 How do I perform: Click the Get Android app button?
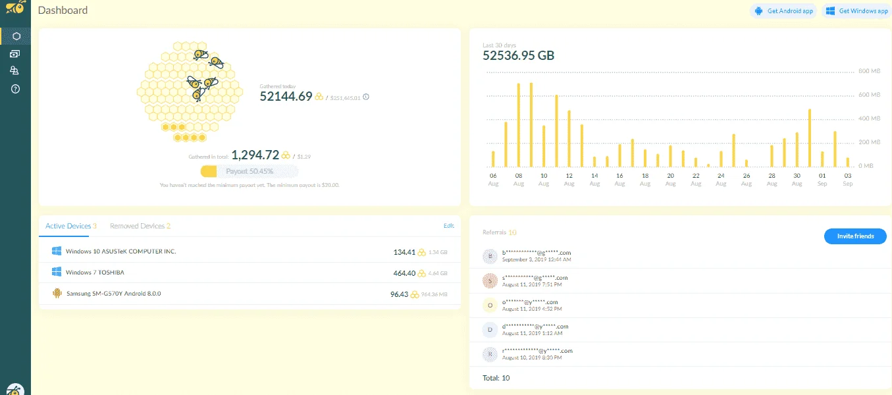783,11
